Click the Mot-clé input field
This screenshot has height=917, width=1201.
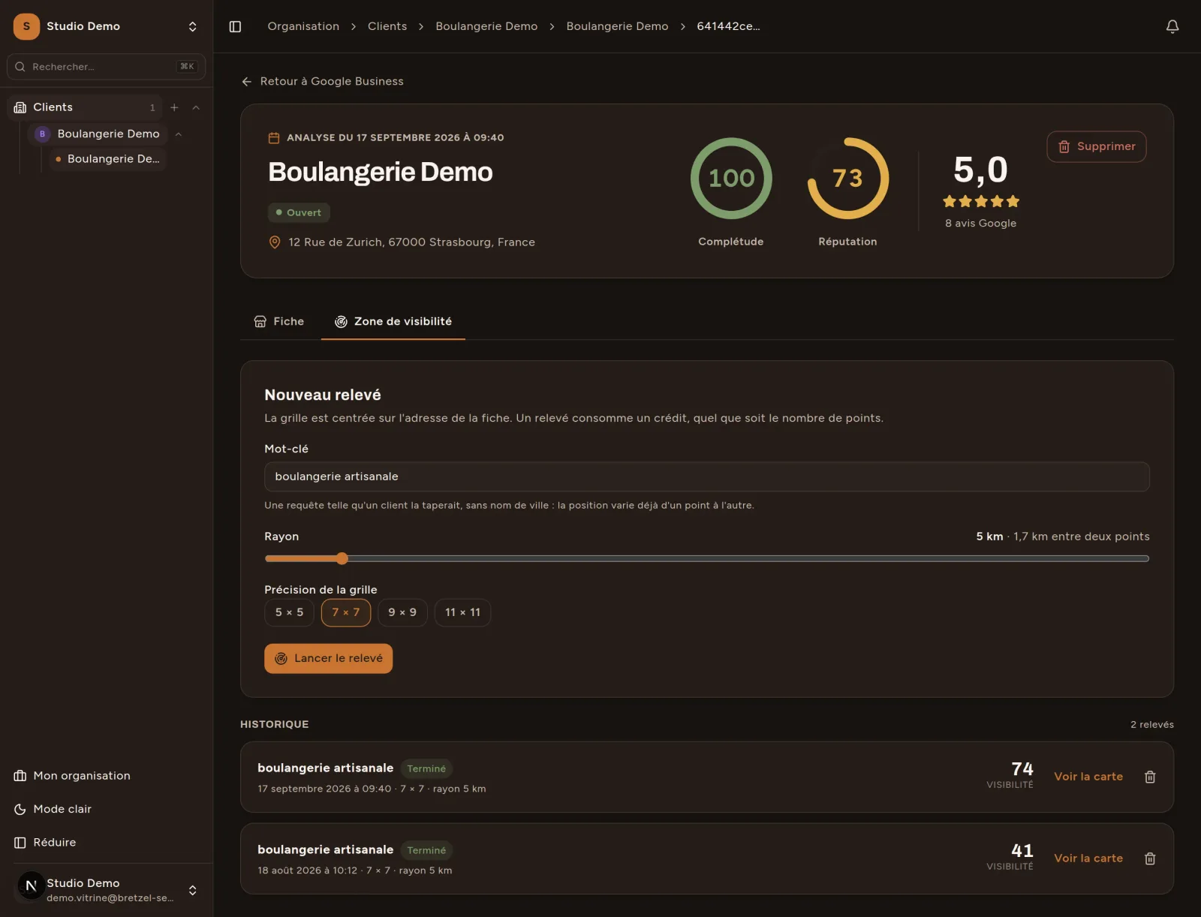[x=706, y=477]
